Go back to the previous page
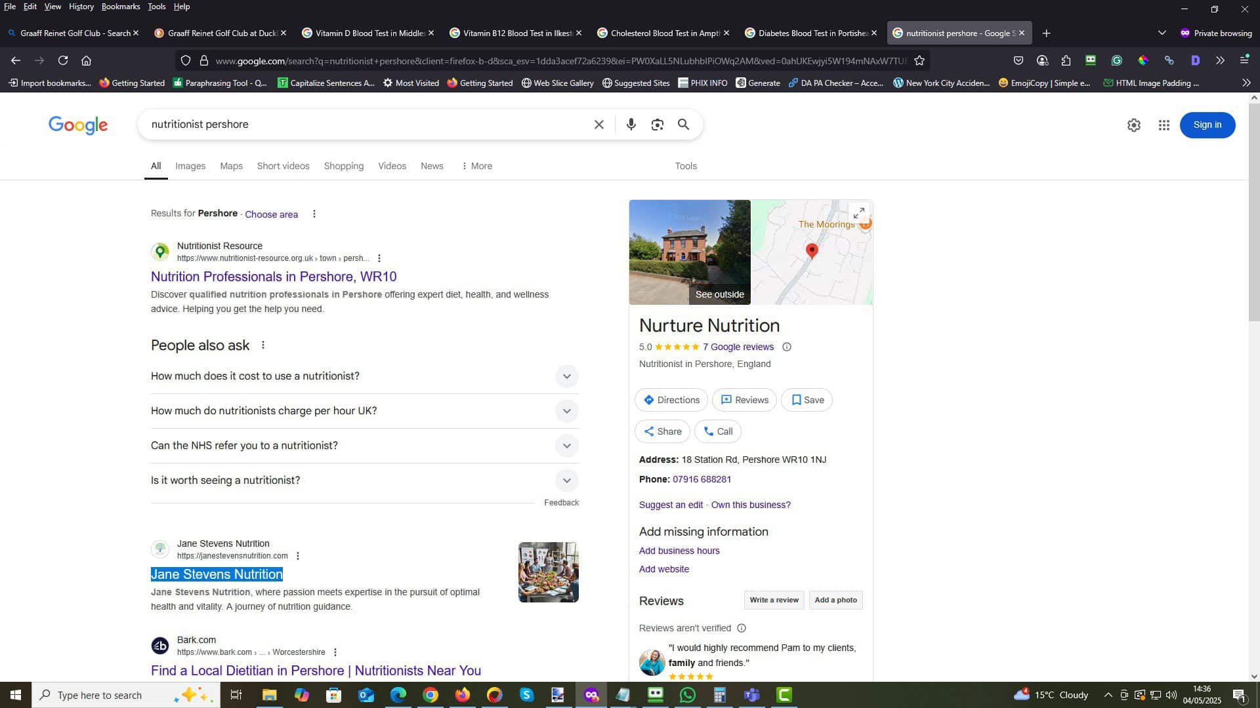The height and width of the screenshot is (708, 1260). point(16,60)
